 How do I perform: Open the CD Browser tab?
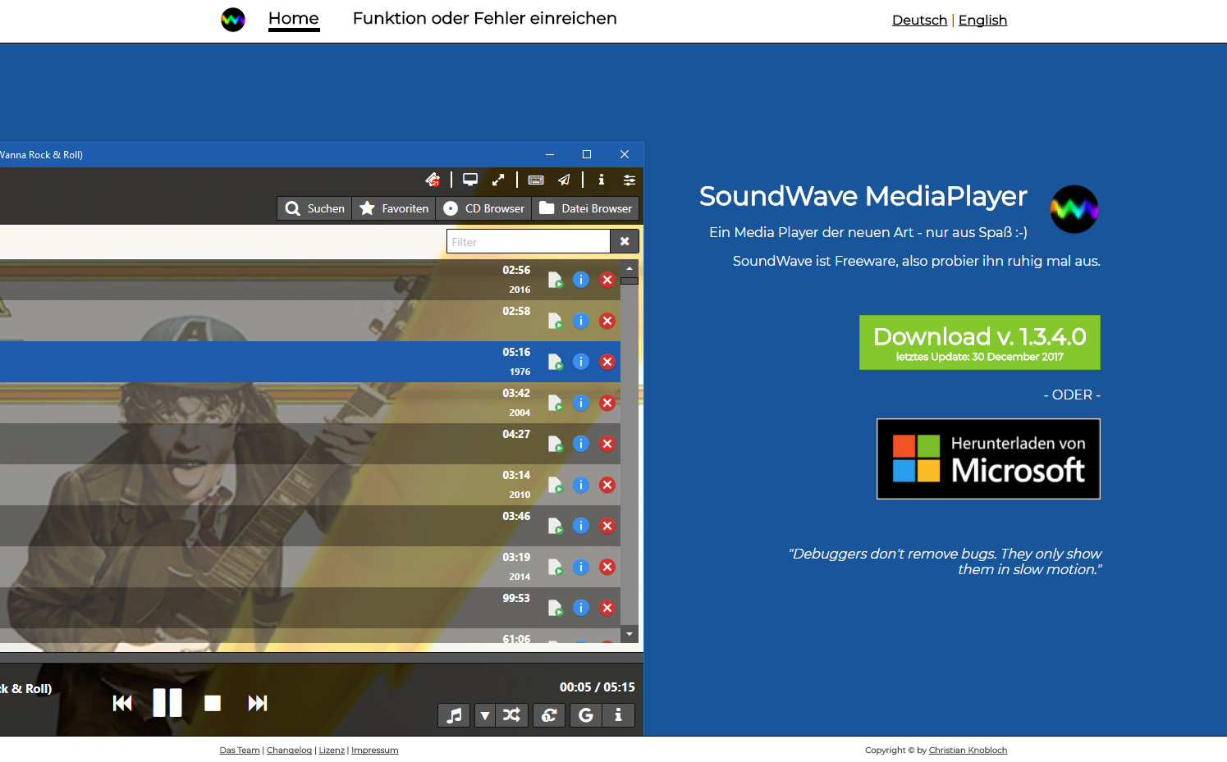point(483,208)
